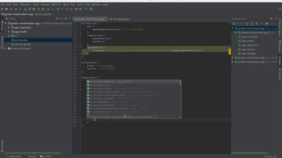Choose SpringLayout from completion popup
Screen dimensions: 282x158
[x=133, y=102]
